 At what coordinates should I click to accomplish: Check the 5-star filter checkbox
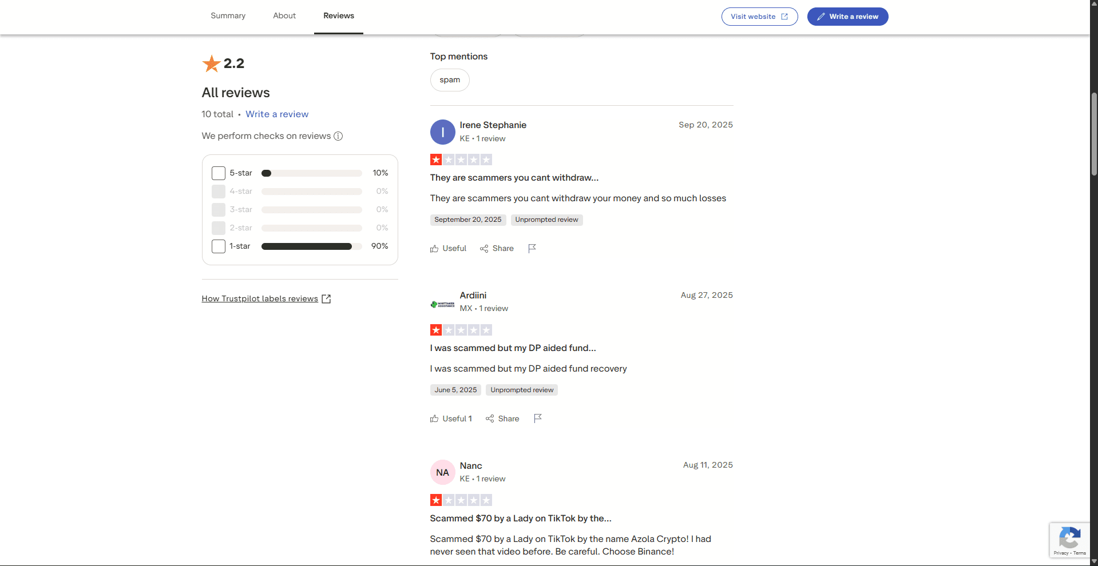point(219,173)
